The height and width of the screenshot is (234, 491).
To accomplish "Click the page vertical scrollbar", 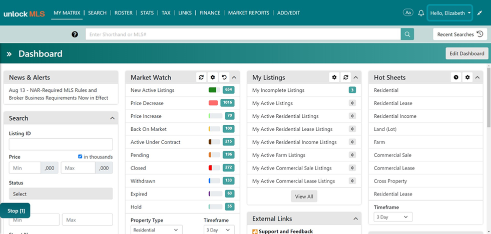I will 489,96.
